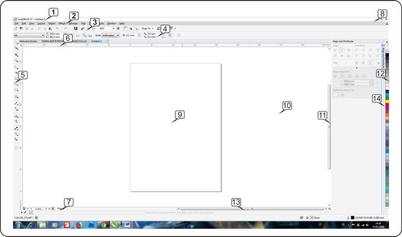
Task: Open color palette flyout arrow at top
Action: pos(387,42)
